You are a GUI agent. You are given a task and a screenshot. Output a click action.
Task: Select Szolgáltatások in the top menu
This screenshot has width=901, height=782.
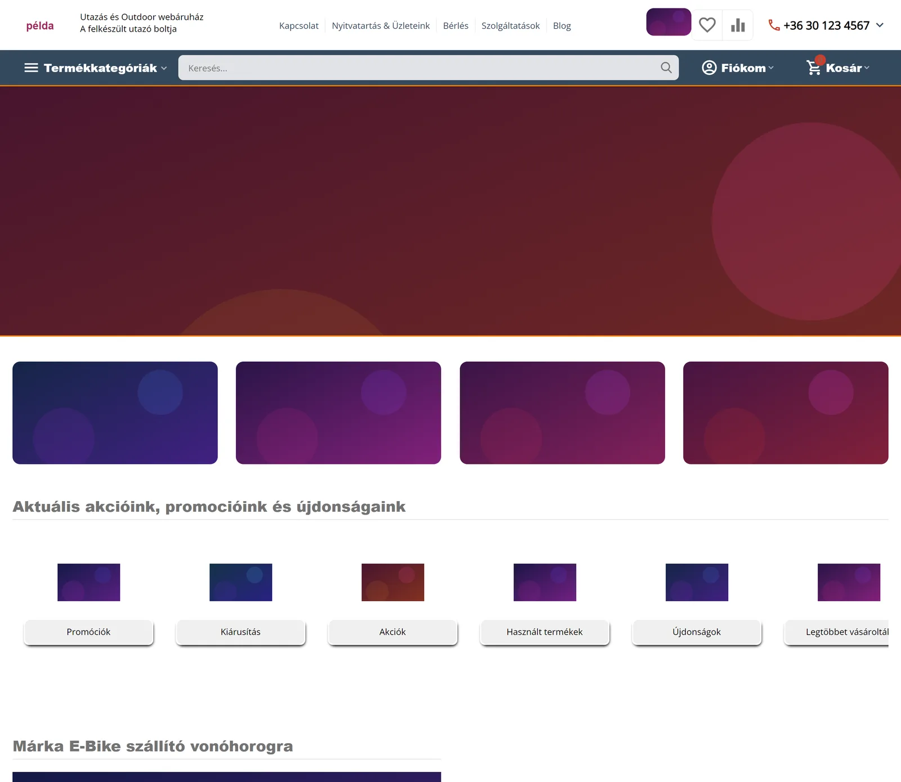(x=511, y=26)
